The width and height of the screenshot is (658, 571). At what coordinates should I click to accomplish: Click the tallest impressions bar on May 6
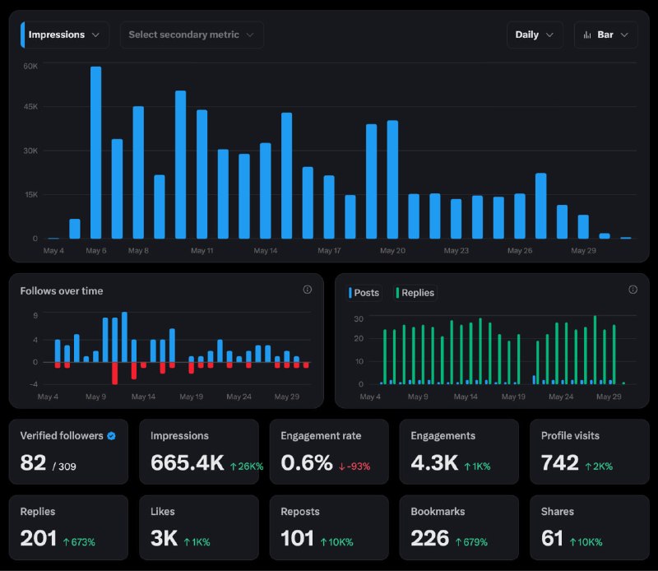tap(96, 152)
